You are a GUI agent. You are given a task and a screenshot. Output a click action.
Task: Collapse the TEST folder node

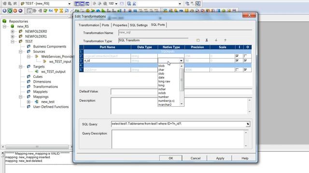(x=13, y=42)
